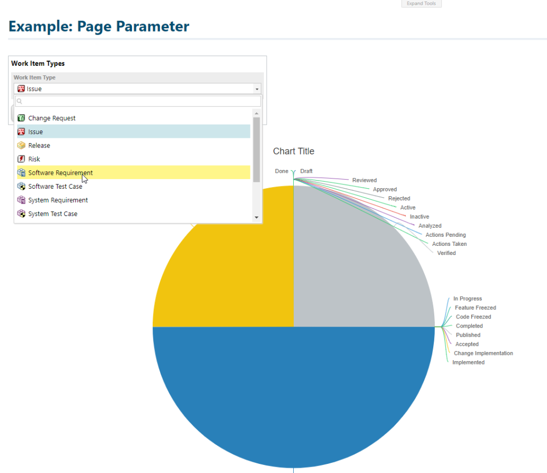547x473 pixels.
Task: Select the Software Requirement icon
Action: [22, 173]
